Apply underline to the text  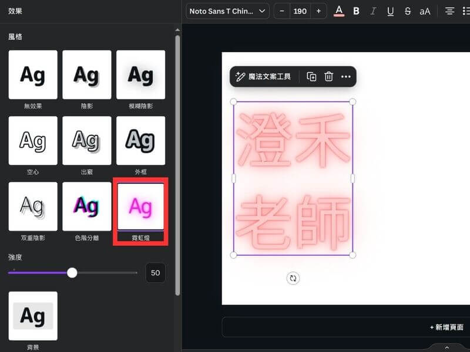(x=390, y=11)
